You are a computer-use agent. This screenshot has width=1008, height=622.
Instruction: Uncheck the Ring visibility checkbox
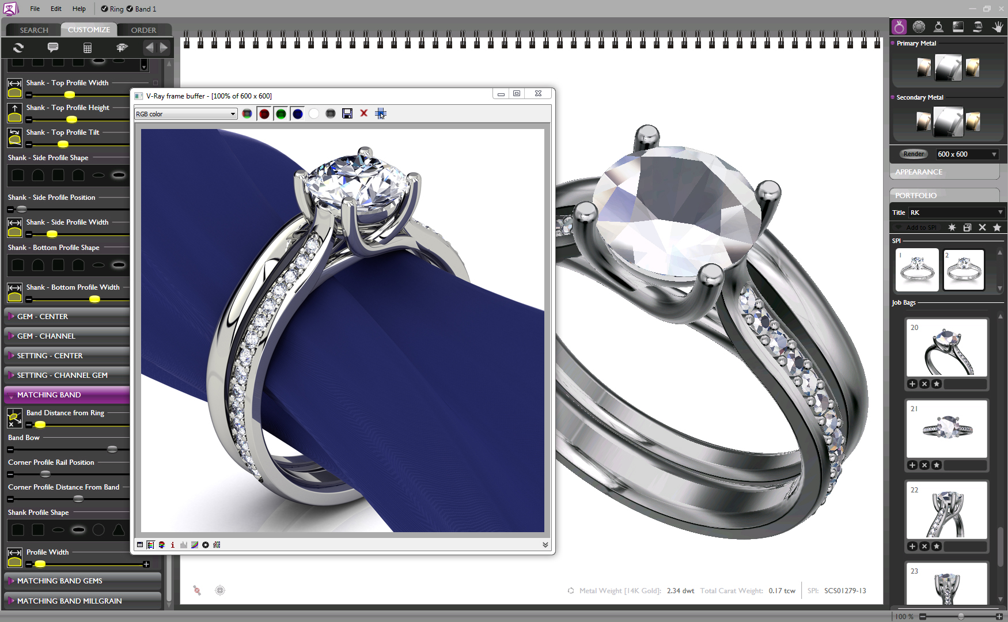(x=104, y=9)
